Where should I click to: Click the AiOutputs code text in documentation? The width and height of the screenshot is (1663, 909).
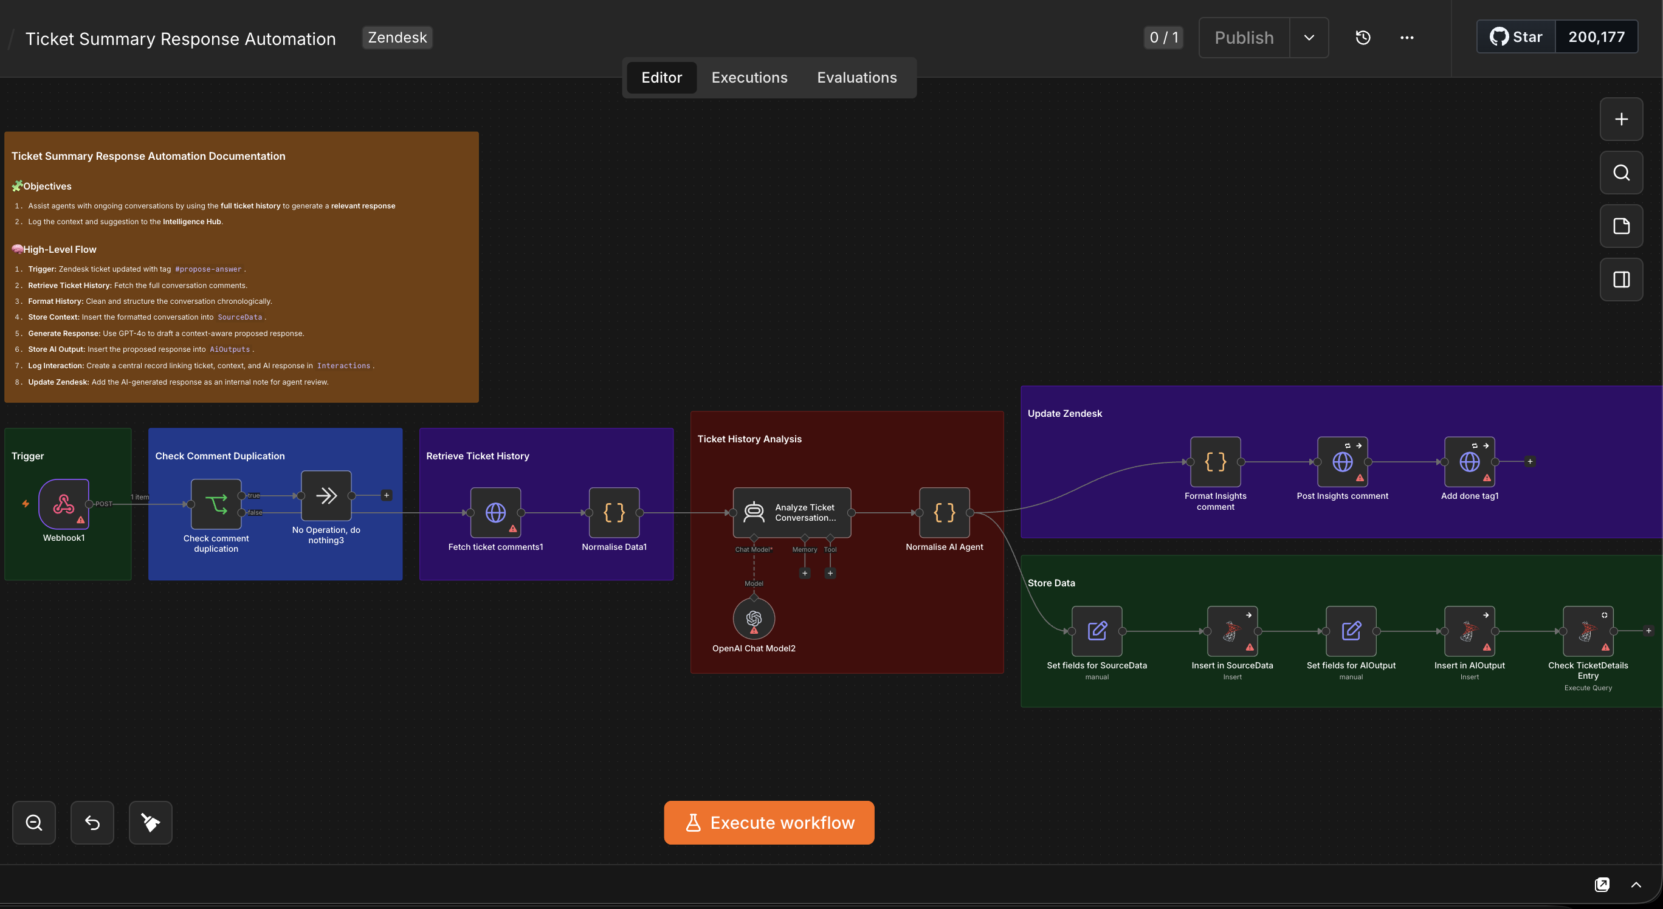229,349
